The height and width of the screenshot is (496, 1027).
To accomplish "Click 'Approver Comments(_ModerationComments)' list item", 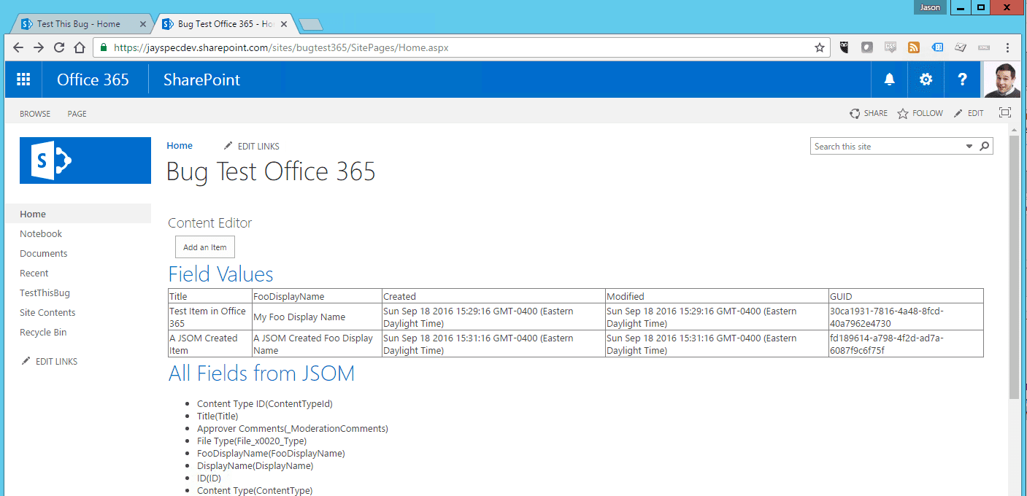I will coord(293,428).
